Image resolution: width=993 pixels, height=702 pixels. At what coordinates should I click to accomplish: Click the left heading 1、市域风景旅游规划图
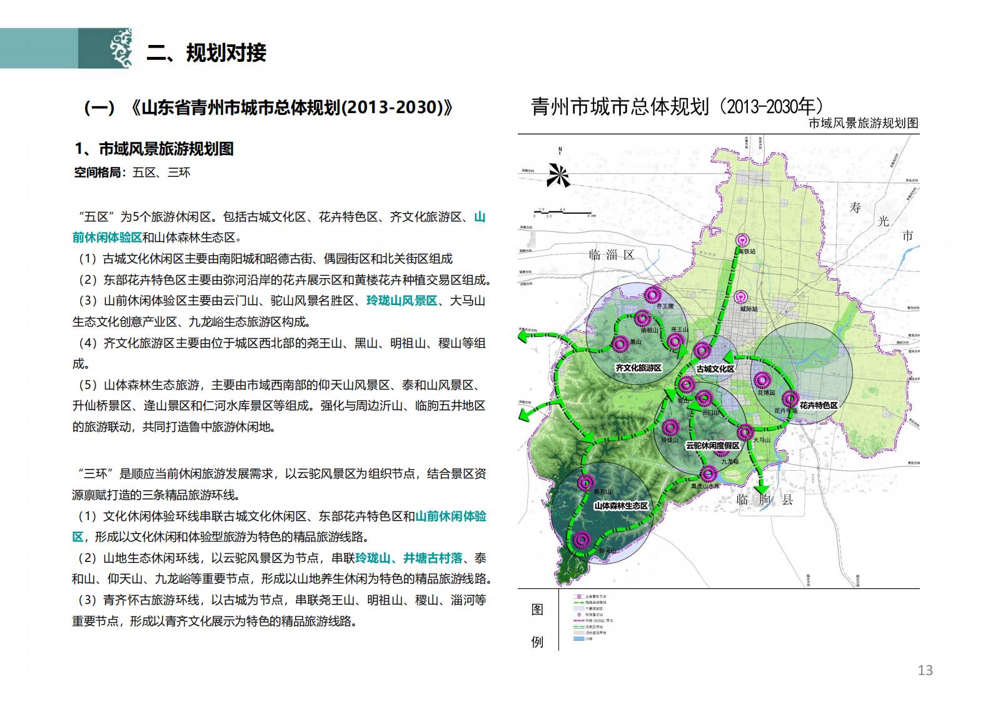154,149
